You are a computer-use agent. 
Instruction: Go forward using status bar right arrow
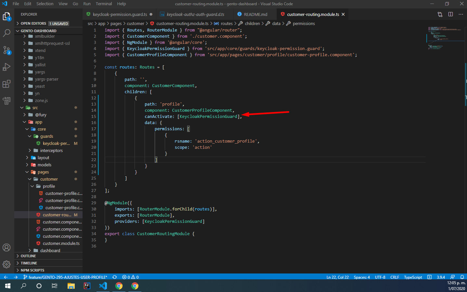[x=16, y=277]
